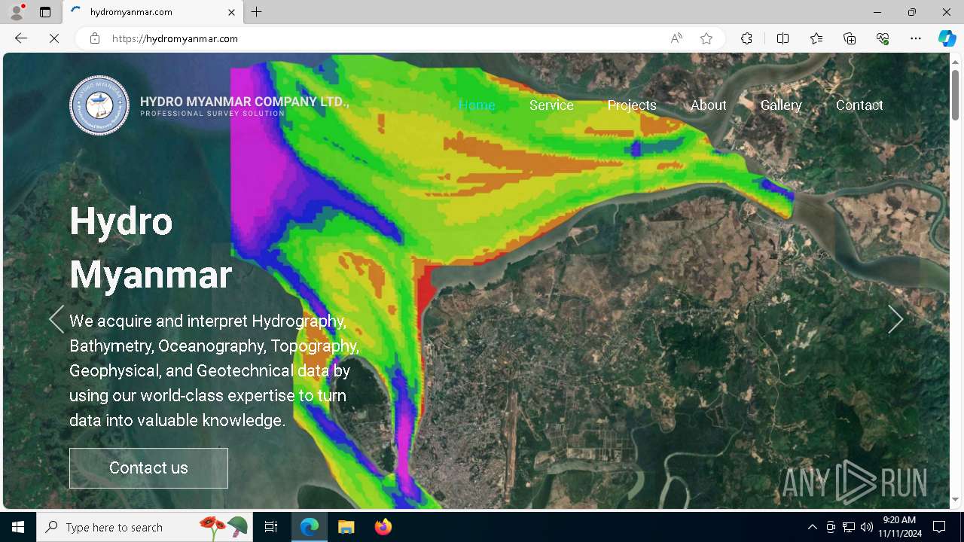Open the volume speaker icon
Screen dimensions: 964x542
(867, 527)
